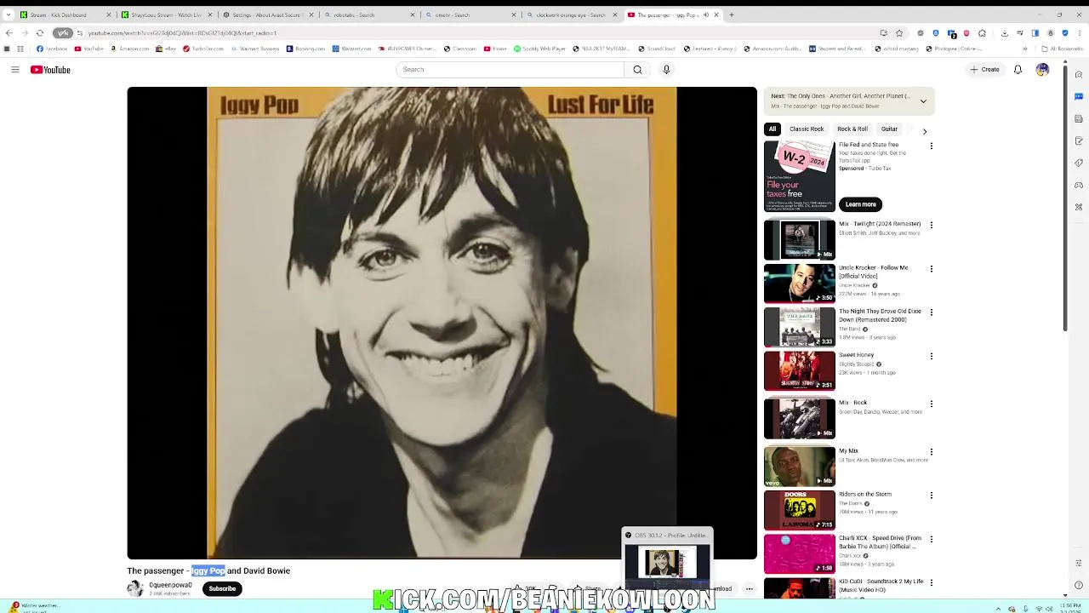This screenshot has height=613, width=1089.
Task: Select the All filter chip
Action: [x=773, y=129]
